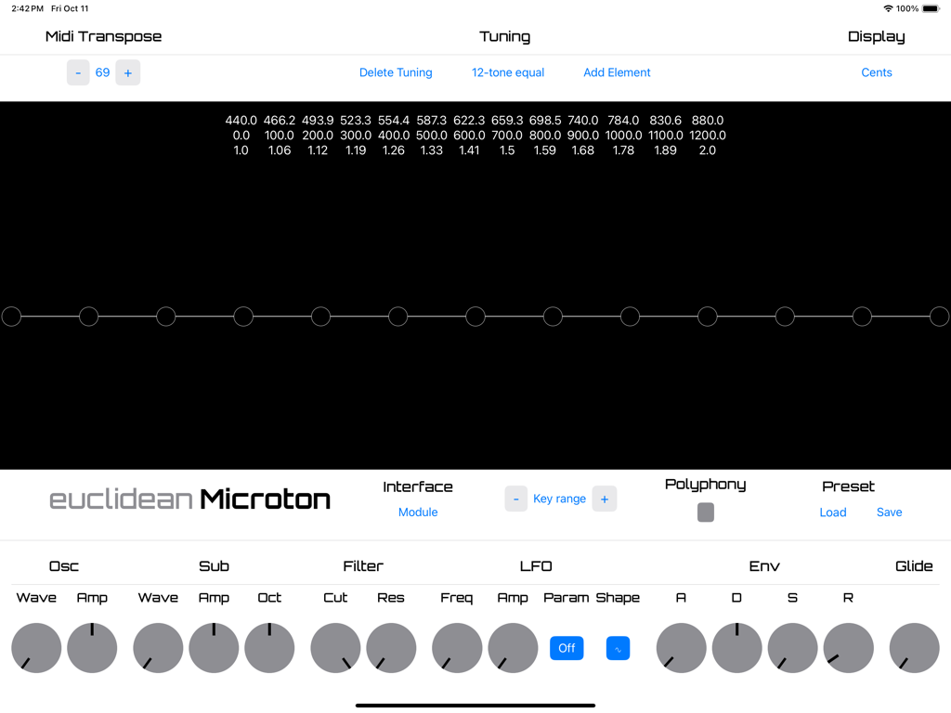This screenshot has height=713, width=951.
Task: Select the Osc Wave knob
Action: coord(36,648)
